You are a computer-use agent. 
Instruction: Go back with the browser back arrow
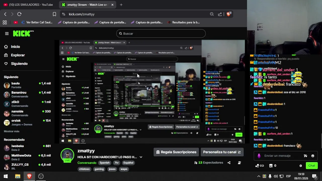5,14
